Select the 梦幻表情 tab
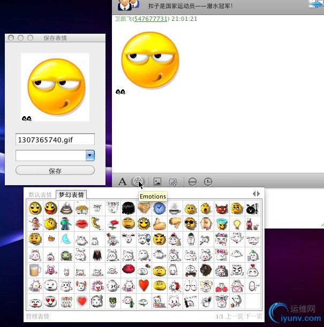This screenshot has height=327, width=324. coord(71,195)
